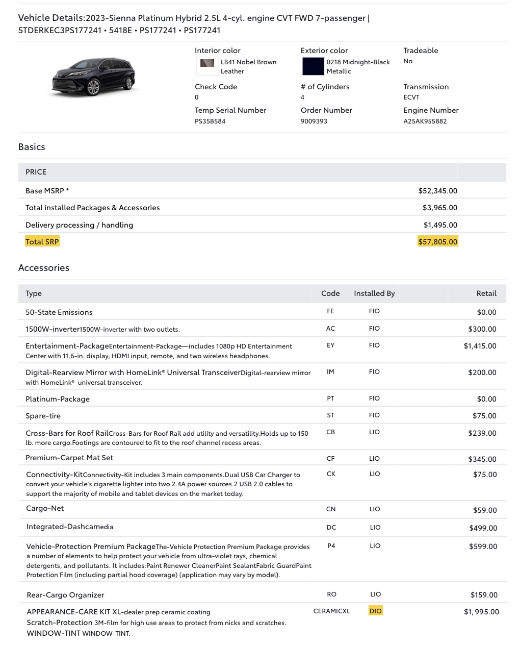
Task: Click the 'DC' accessory code
Action: pyautogui.click(x=331, y=528)
